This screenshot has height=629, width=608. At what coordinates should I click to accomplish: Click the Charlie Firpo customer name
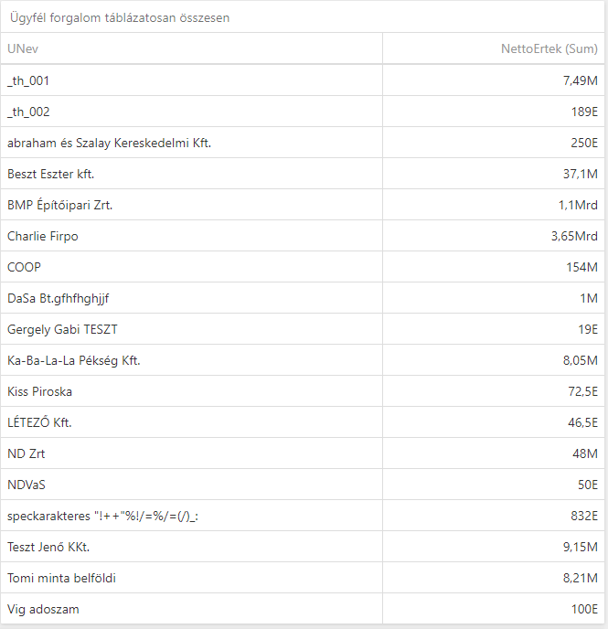click(x=43, y=236)
